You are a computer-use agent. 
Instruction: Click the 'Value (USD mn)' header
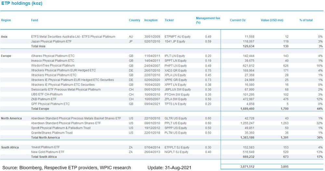(272, 20)
